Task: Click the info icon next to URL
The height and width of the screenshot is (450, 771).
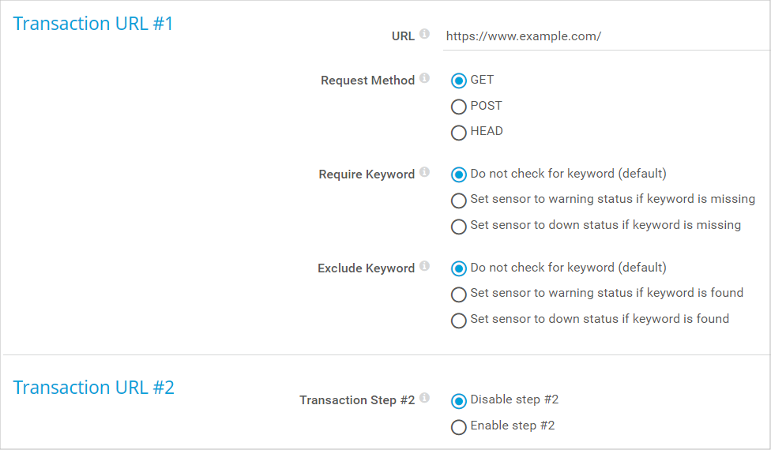Action: tap(424, 34)
